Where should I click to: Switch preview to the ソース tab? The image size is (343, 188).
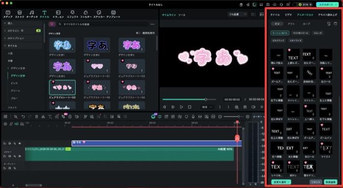pos(182,15)
